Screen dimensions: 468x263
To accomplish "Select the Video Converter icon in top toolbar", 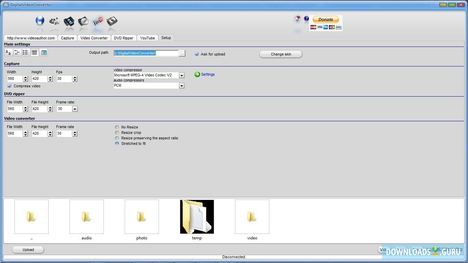I will click(69, 21).
